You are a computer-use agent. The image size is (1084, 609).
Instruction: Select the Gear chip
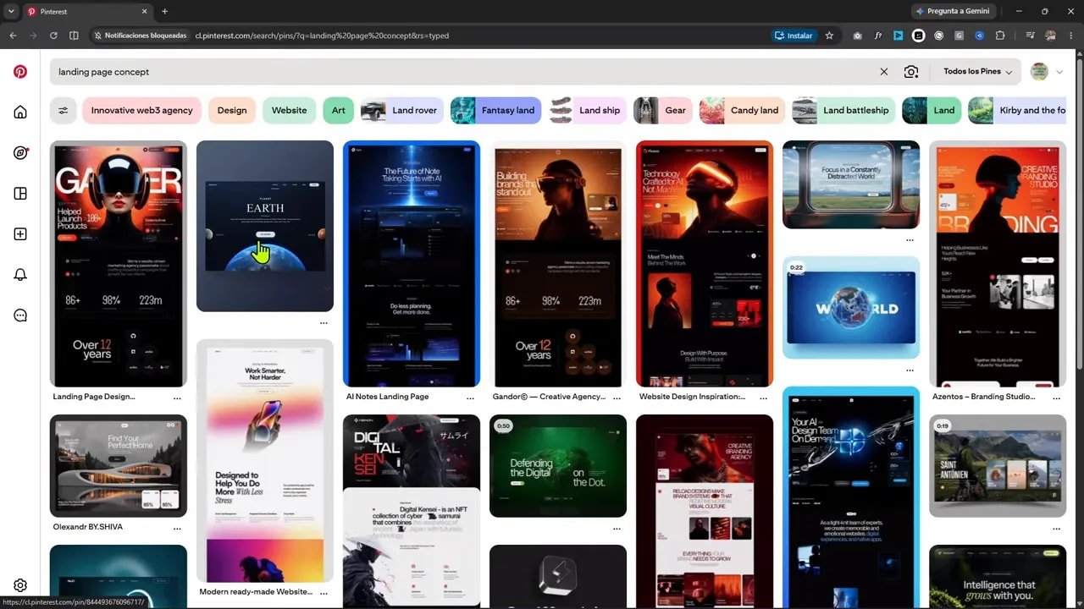tap(663, 110)
